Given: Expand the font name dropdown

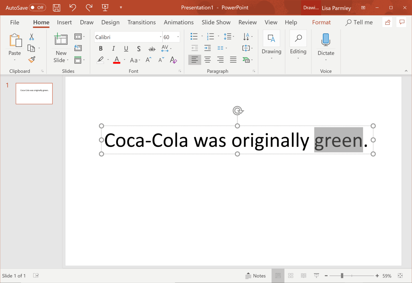Looking at the screenshot, I should (x=161, y=37).
